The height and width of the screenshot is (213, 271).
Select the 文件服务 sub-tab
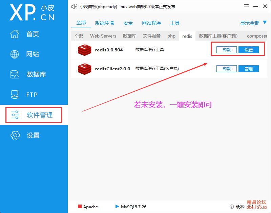pos(151,36)
